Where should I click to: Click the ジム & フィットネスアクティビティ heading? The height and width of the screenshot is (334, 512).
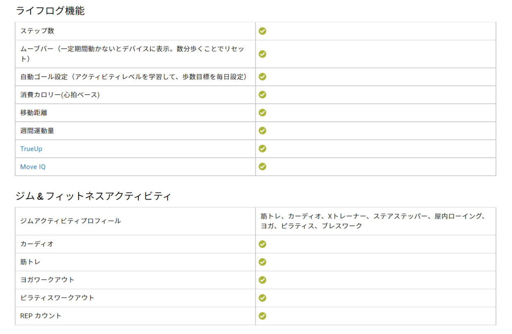pyautogui.click(x=93, y=196)
